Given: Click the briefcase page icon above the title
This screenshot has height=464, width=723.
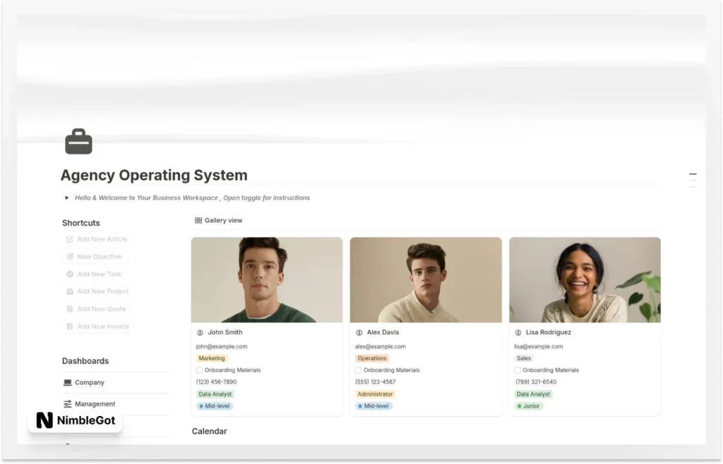Looking at the screenshot, I should 78,141.
